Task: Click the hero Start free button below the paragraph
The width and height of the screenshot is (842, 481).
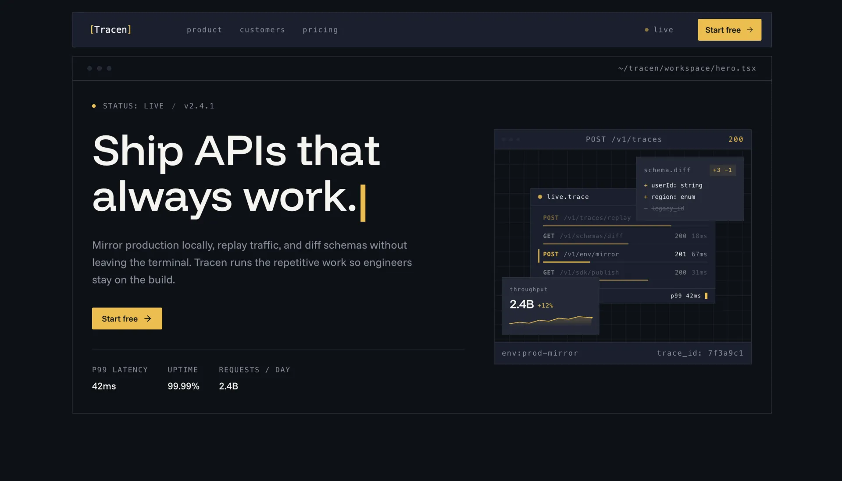Action: click(x=127, y=318)
